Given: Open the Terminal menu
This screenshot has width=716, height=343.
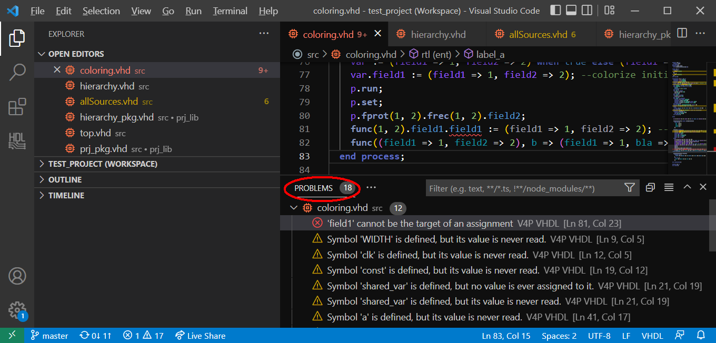Looking at the screenshot, I should coord(230,11).
